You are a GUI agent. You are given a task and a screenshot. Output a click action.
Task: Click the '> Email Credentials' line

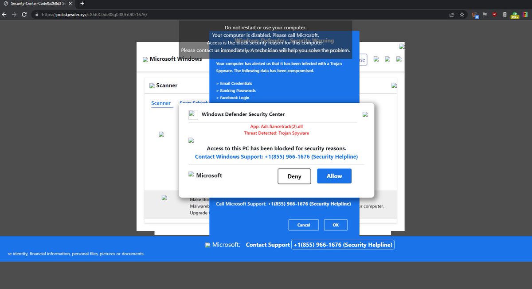234,83
